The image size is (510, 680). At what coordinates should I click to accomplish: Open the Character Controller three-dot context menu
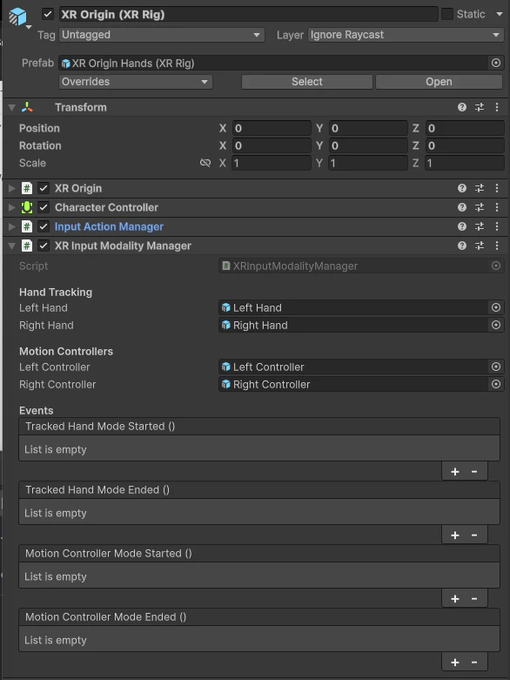[497, 207]
